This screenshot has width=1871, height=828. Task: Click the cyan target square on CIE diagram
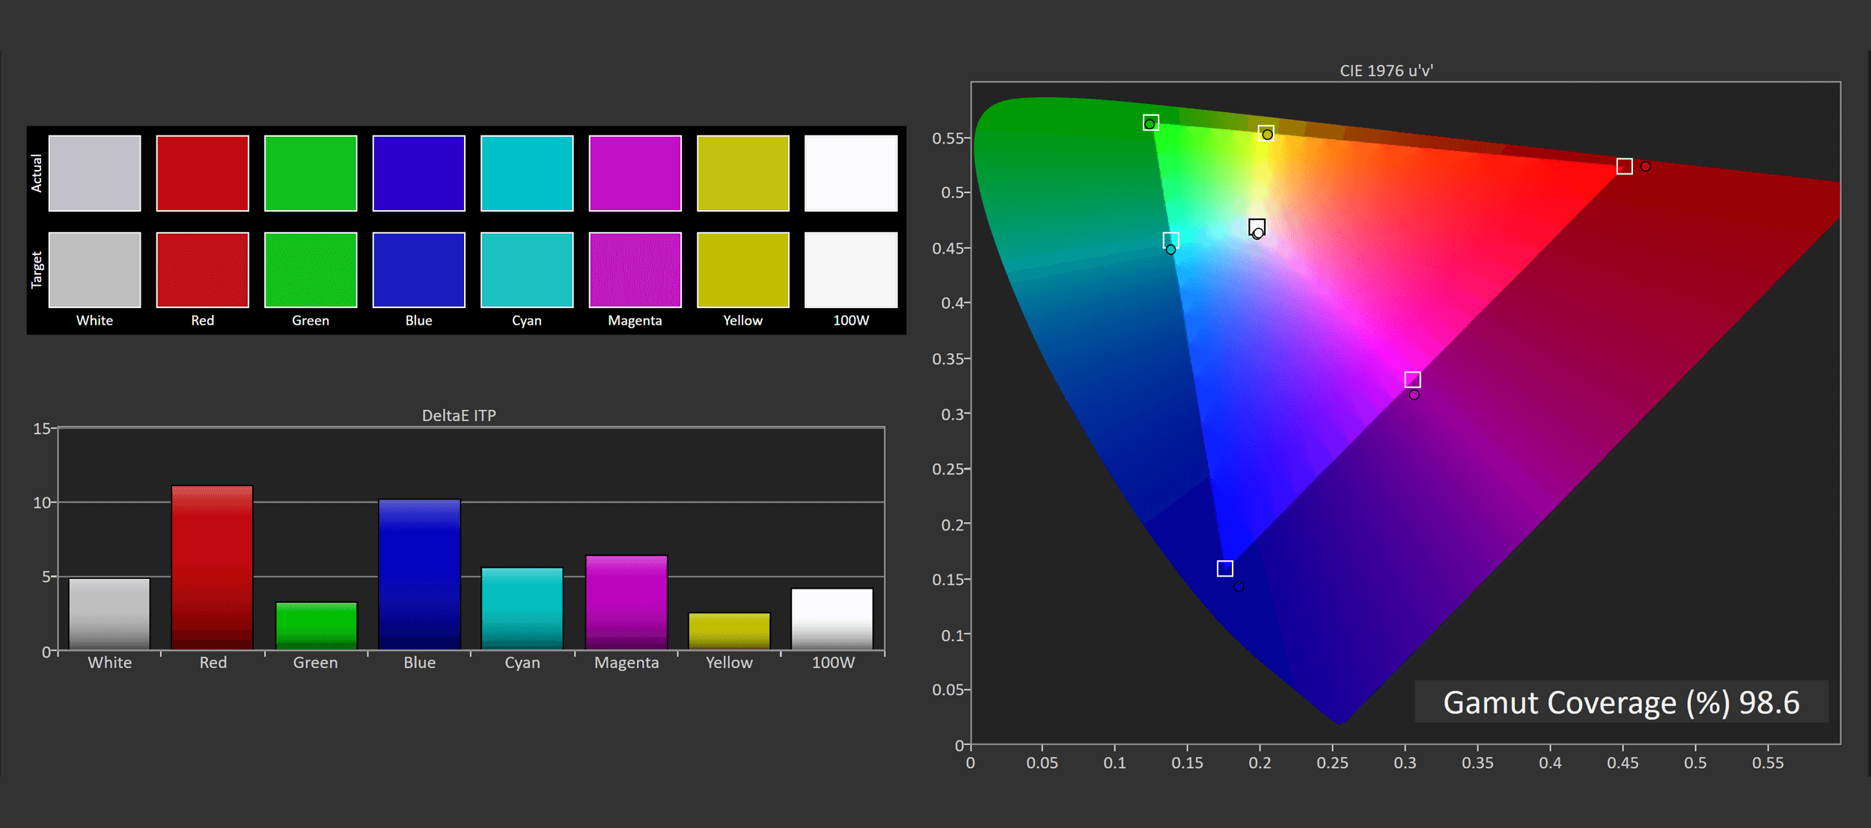click(1170, 240)
